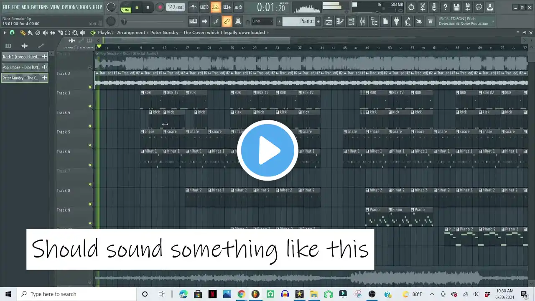535x301 pixels.
Task: Open the PATTERNS menu
Action: (x=39, y=7)
